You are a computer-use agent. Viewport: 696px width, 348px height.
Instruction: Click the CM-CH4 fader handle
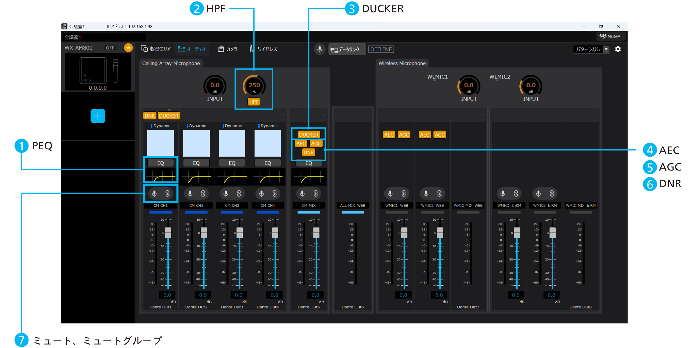[x=275, y=233]
